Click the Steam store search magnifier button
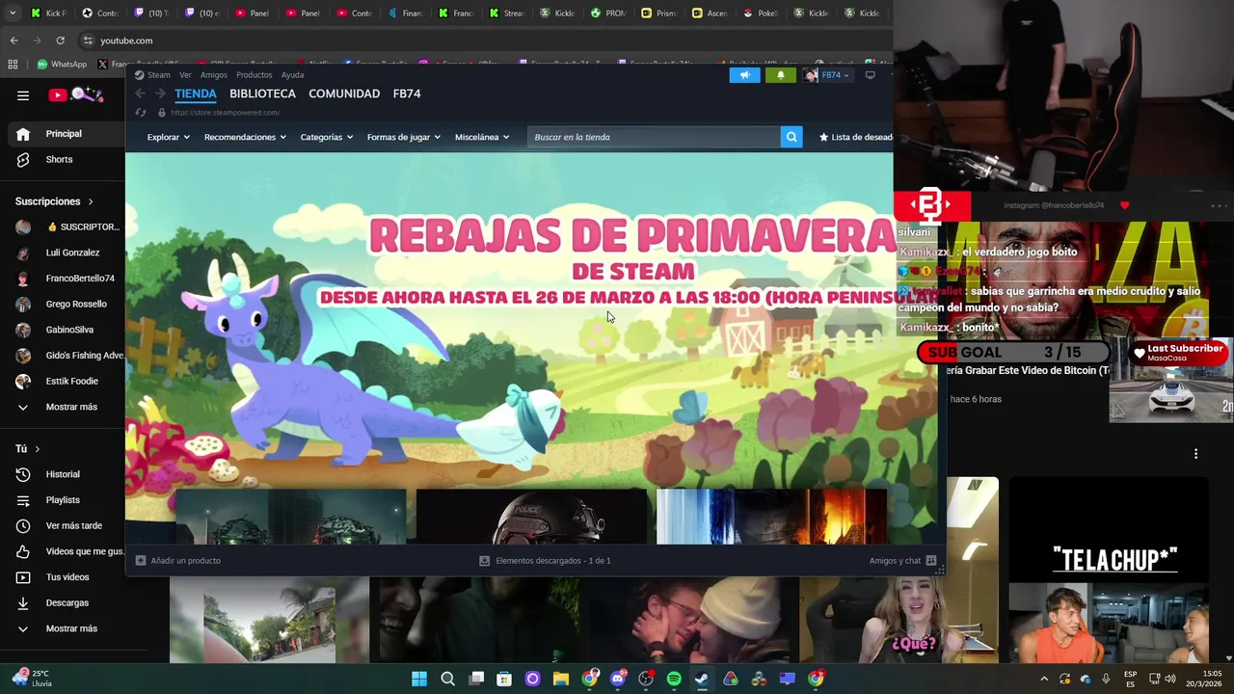 tap(791, 137)
